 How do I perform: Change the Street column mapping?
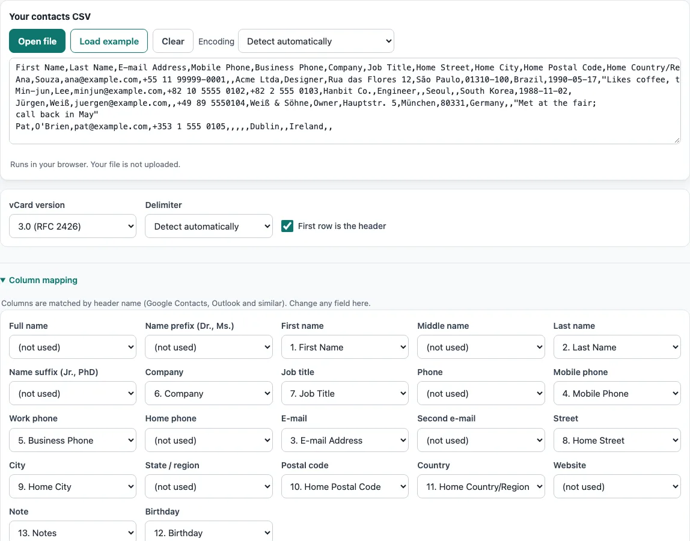click(617, 440)
